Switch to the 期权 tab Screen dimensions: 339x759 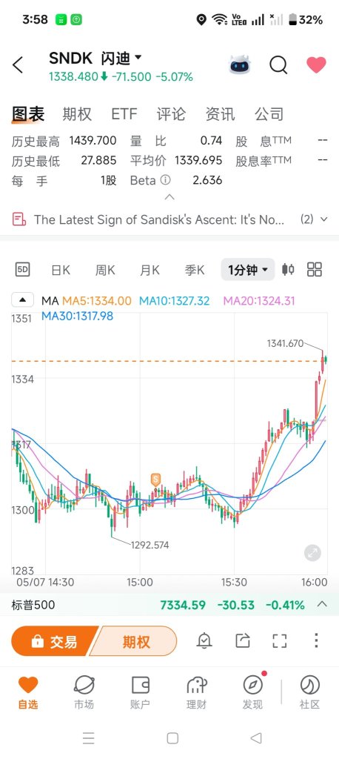(77, 114)
